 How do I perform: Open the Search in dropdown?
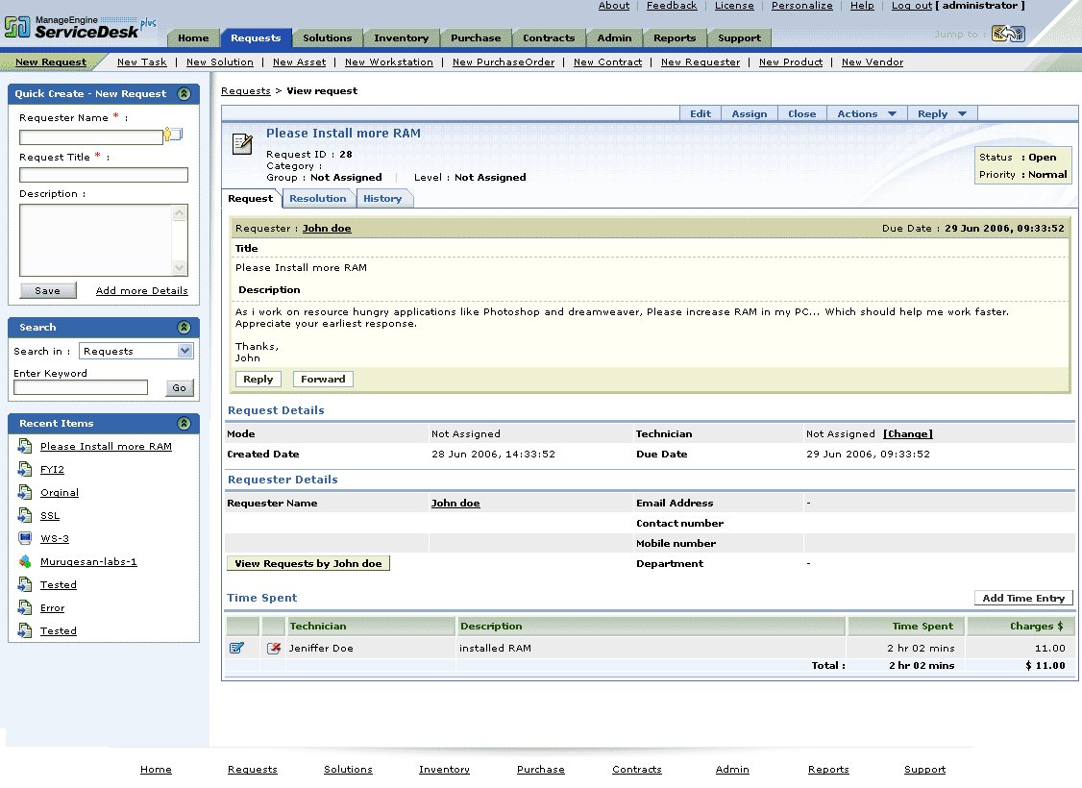[x=185, y=352]
